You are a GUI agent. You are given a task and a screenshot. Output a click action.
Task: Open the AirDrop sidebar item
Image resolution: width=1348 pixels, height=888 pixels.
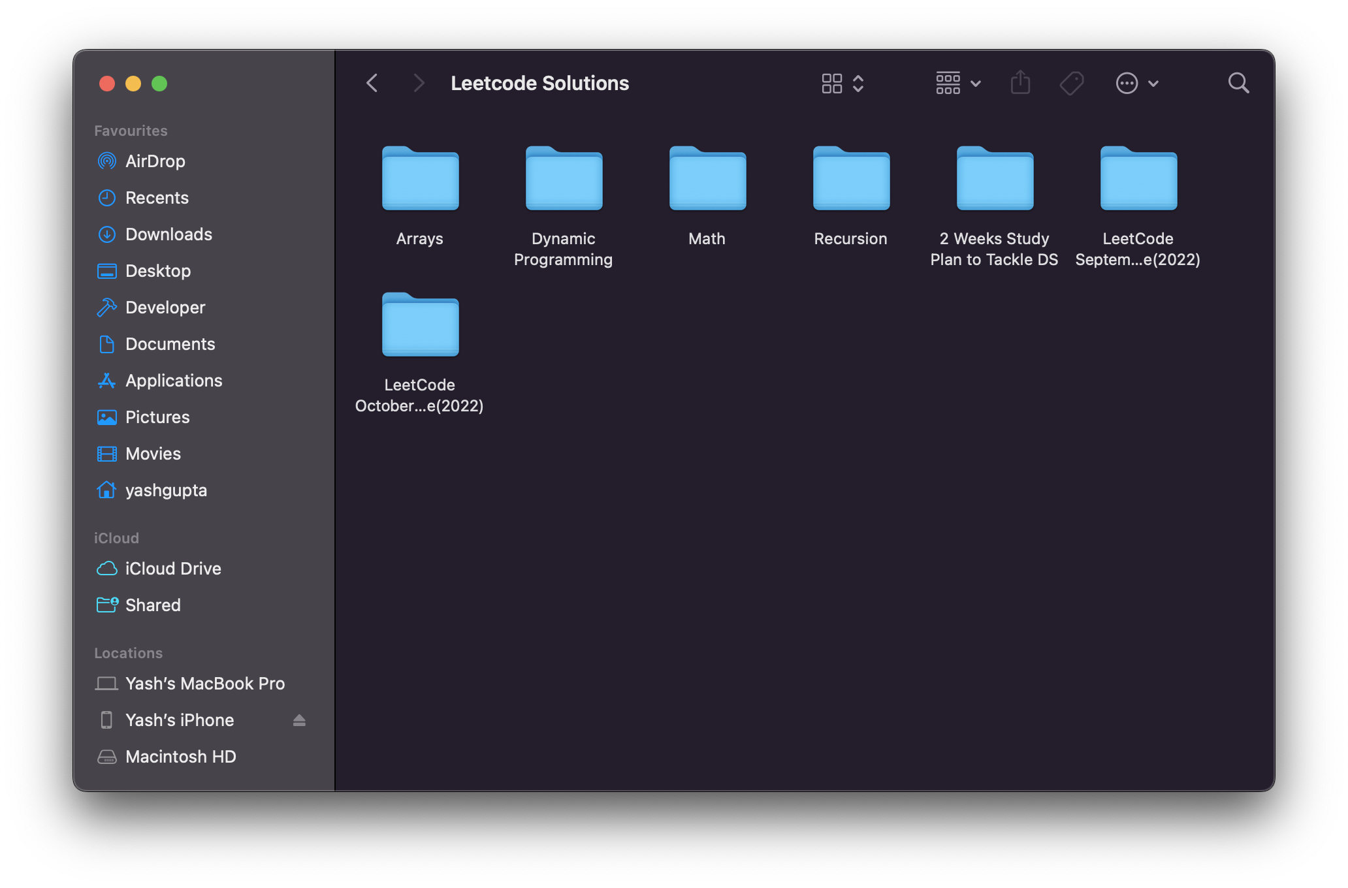click(155, 161)
